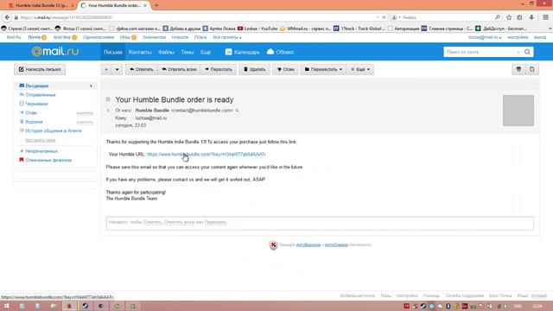Open the account email dropdown at top right

[485, 37]
